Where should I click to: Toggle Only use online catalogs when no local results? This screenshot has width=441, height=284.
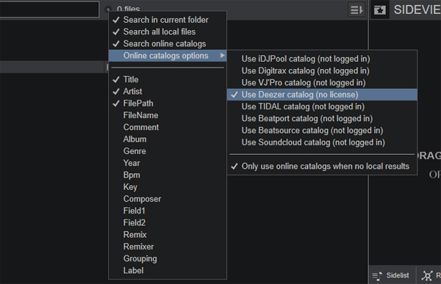pyautogui.click(x=322, y=167)
